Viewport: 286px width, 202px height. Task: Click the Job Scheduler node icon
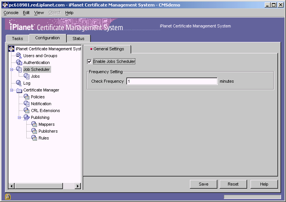(19, 69)
